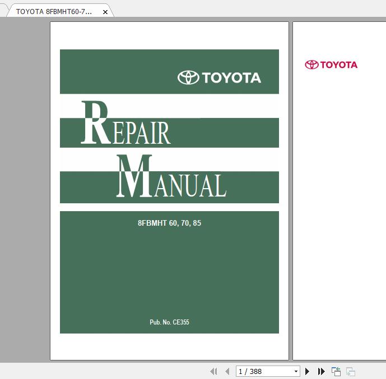Click the MANUAL title word on cover
Image resolution: width=386 pixels, height=379 pixels.
coord(171,176)
